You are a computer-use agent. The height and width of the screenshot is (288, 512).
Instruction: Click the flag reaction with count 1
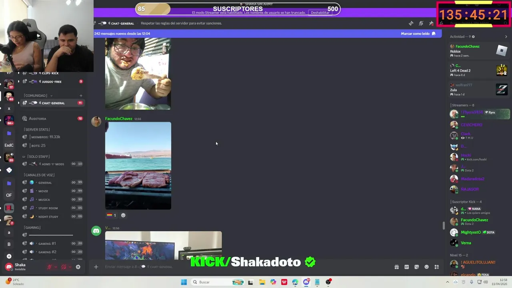point(111,215)
